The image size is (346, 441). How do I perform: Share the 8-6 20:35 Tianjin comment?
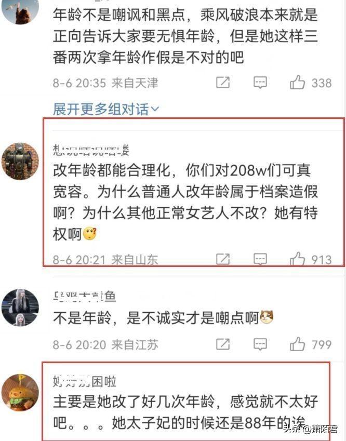(223, 83)
